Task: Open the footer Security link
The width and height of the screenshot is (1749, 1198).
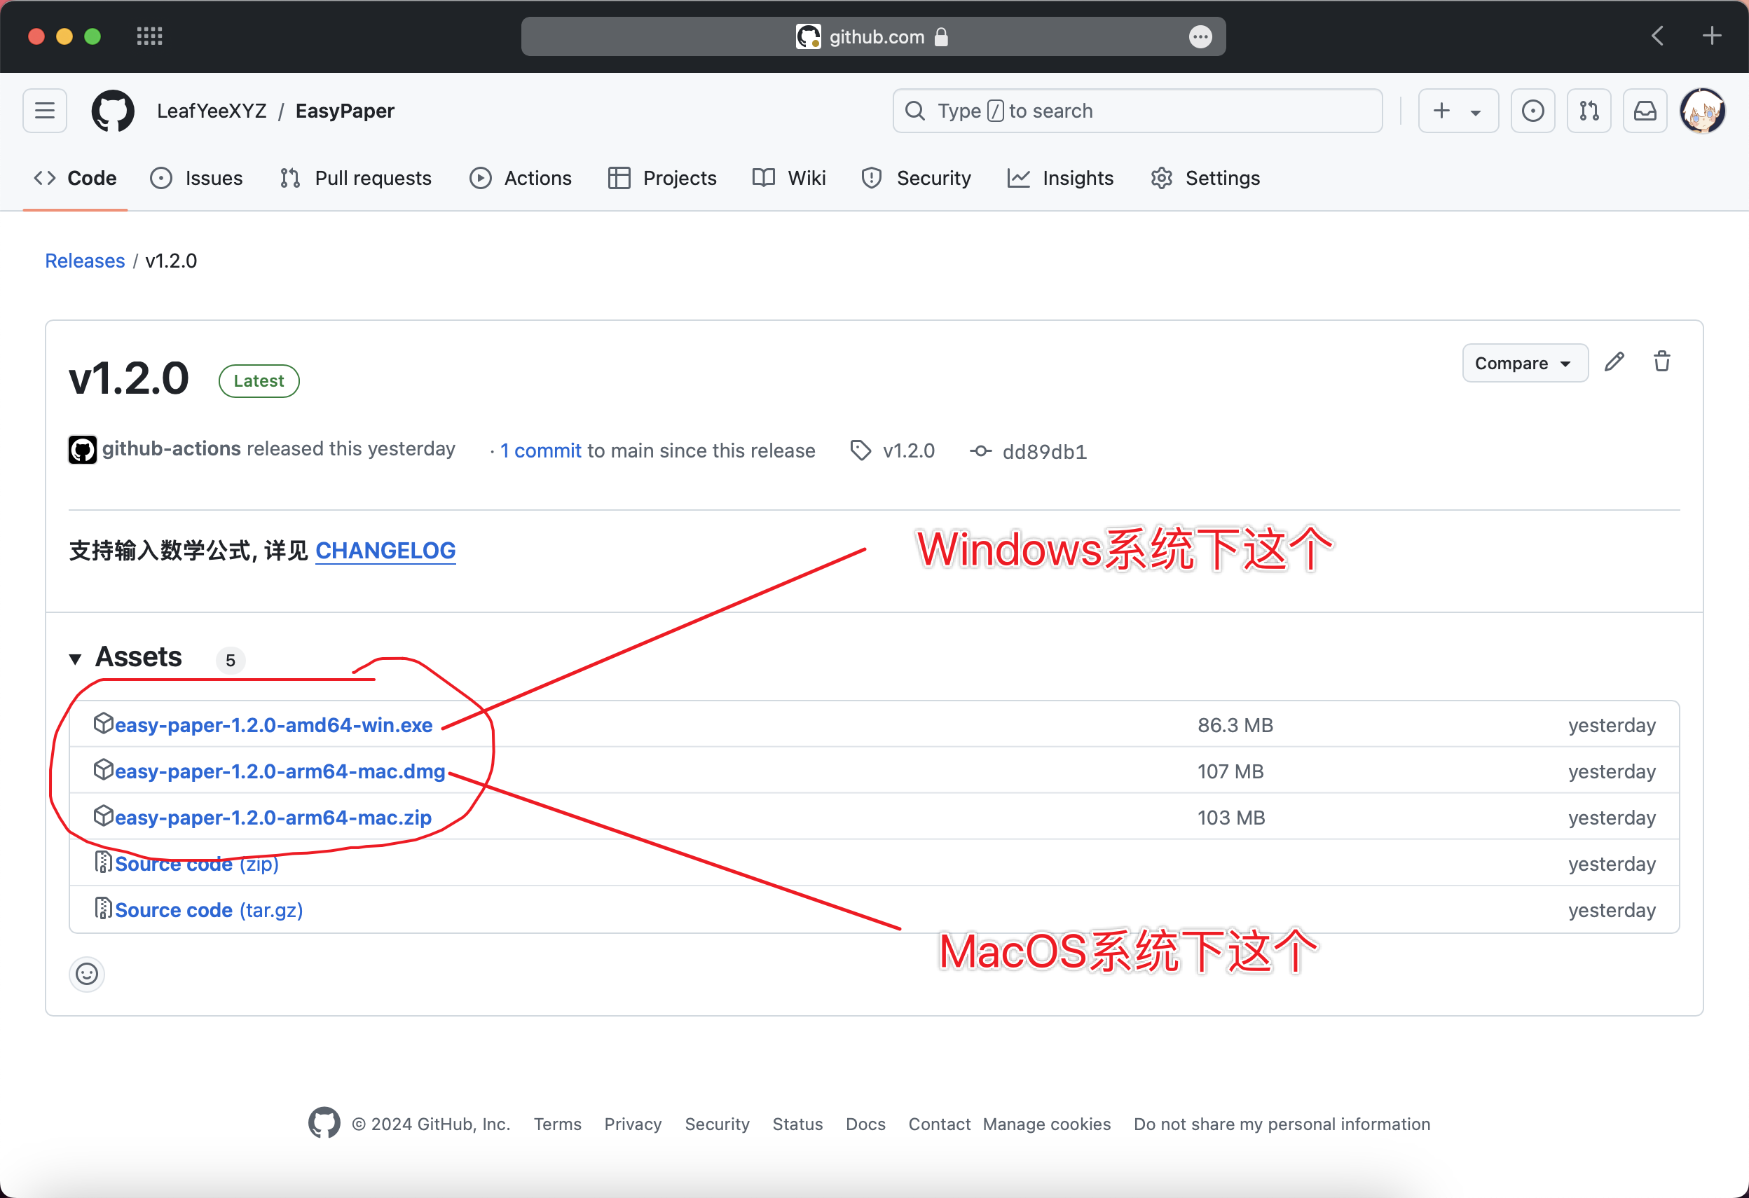Action: (718, 1124)
